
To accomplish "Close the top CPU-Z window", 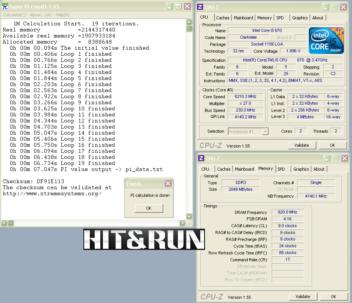I will tap(344, 7).
